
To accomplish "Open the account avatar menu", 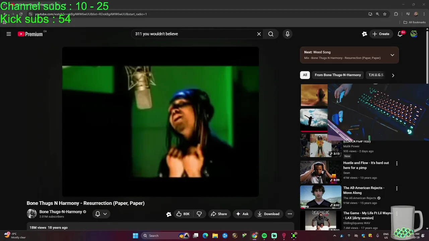I will point(414,34).
